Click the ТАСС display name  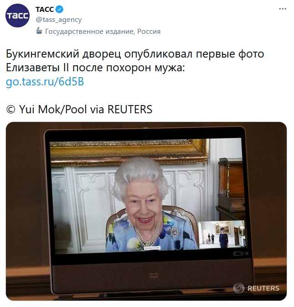point(45,9)
